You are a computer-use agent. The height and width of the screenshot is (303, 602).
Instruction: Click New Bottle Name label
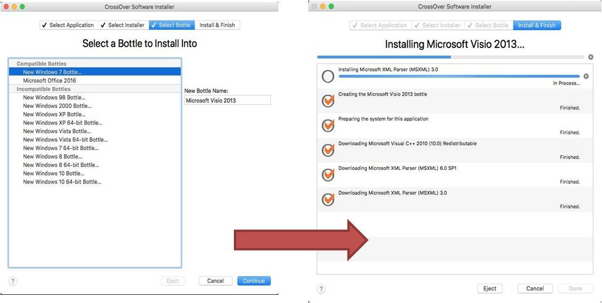pyautogui.click(x=206, y=91)
